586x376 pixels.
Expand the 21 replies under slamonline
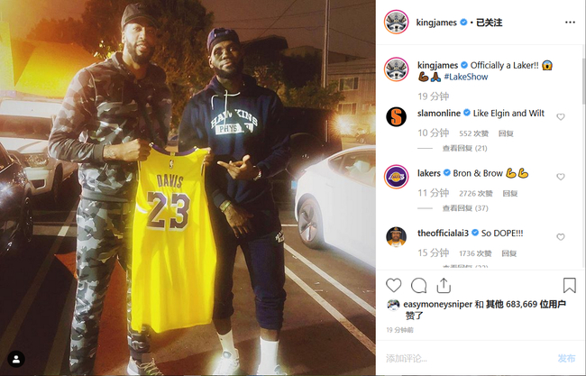point(464,149)
